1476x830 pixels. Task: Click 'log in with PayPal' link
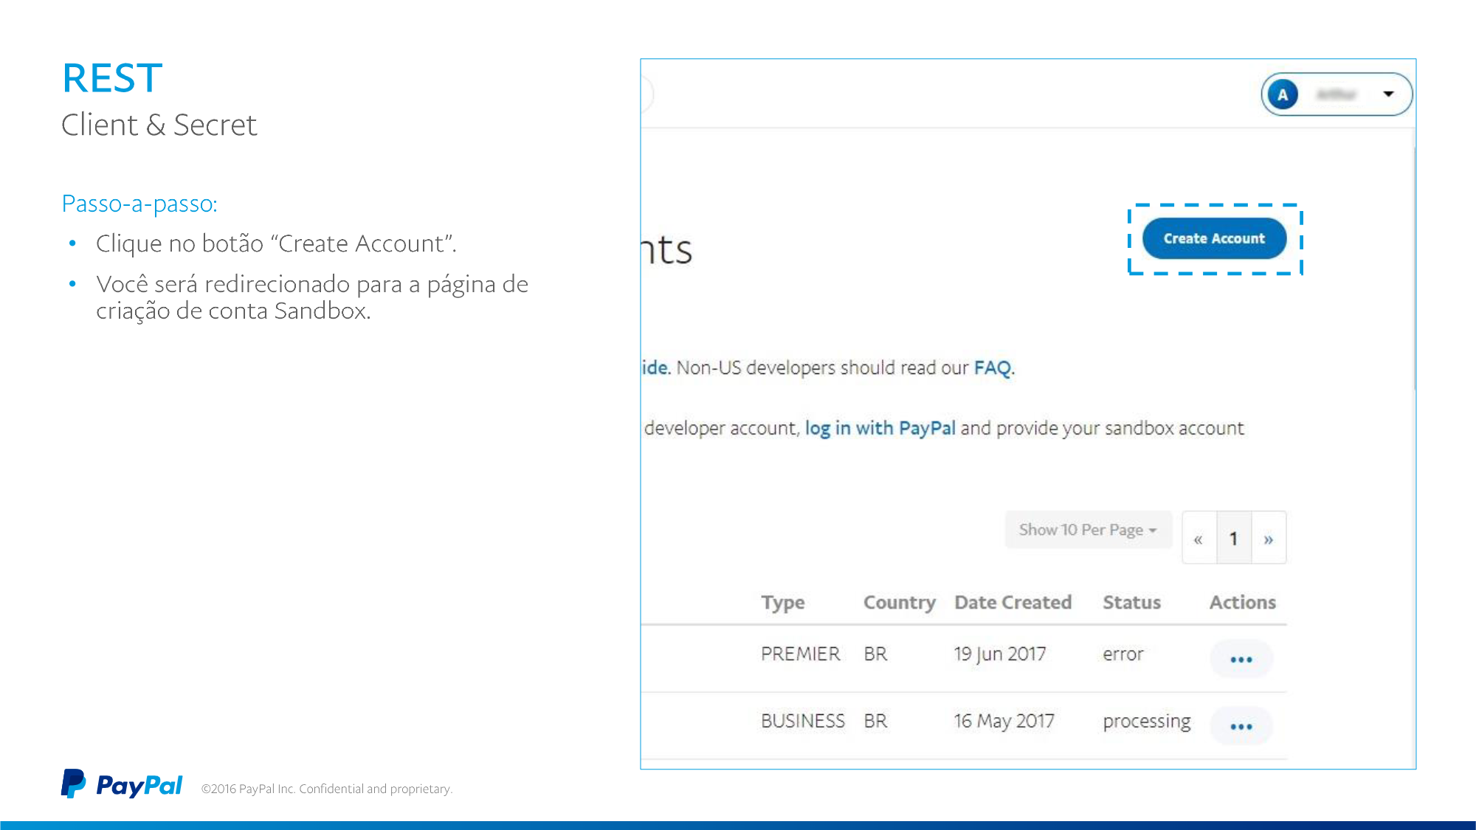tap(880, 428)
